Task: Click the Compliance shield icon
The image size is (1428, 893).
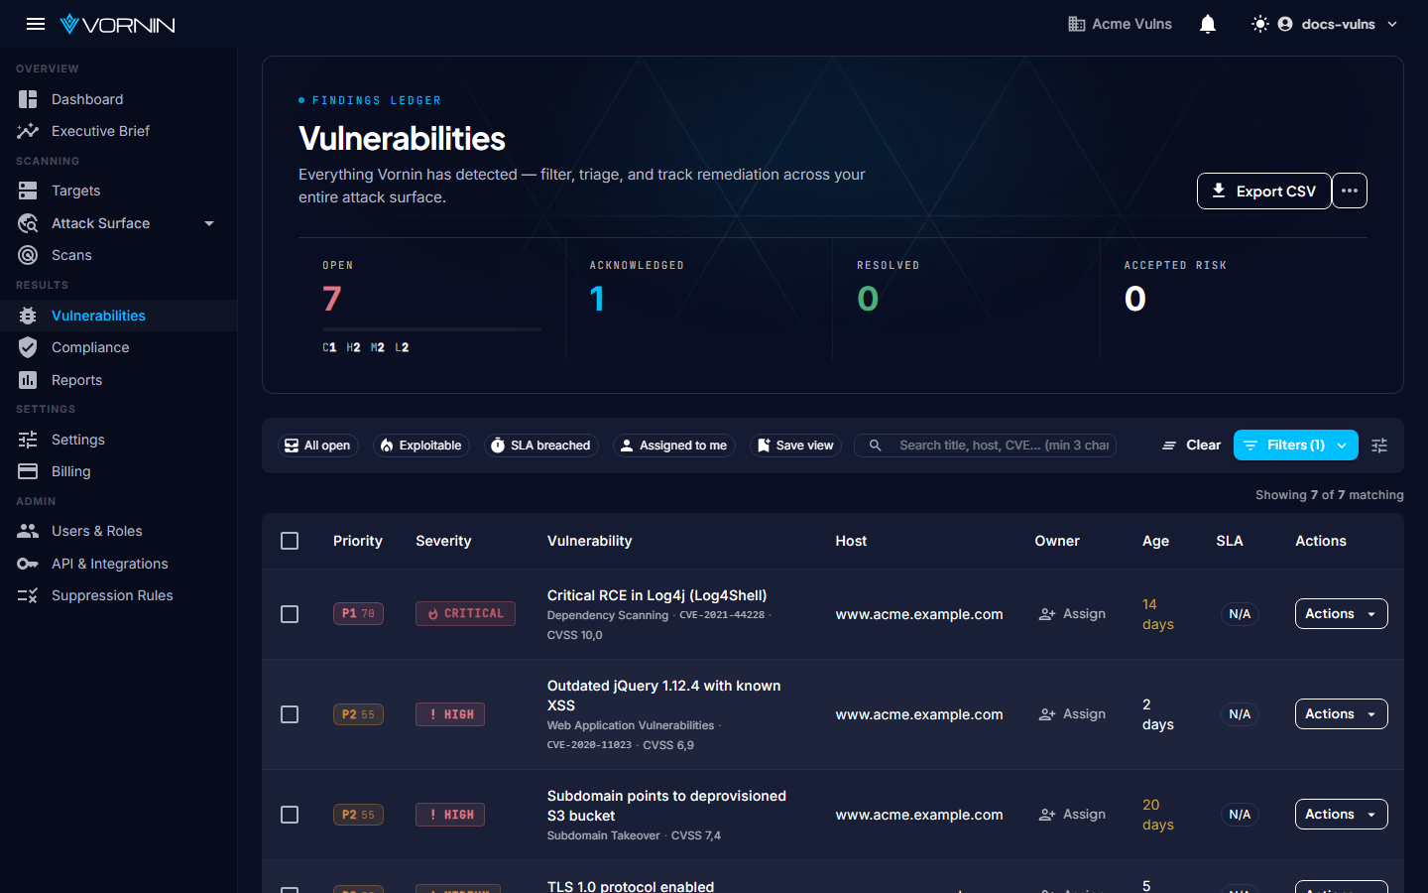Action: coord(28,347)
